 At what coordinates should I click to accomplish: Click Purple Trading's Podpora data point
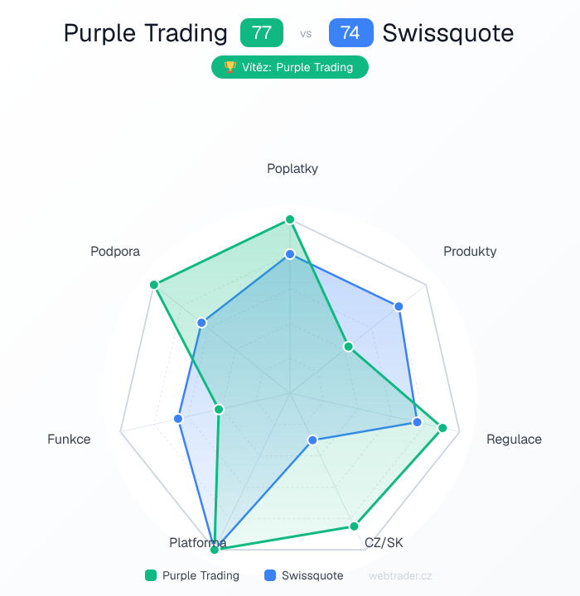(154, 285)
